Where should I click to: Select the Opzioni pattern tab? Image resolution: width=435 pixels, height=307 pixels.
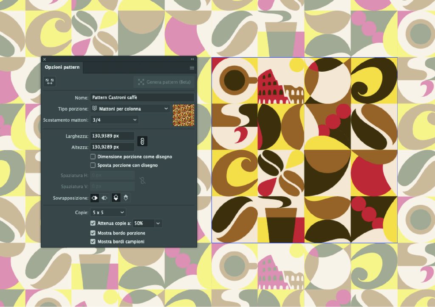(x=62, y=67)
